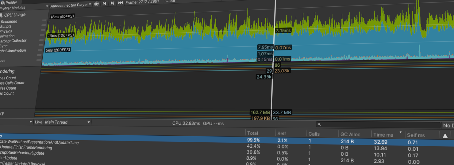This screenshot has height=165, width=454.
Task: Jump to the current last frame
Action: coord(120,3)
